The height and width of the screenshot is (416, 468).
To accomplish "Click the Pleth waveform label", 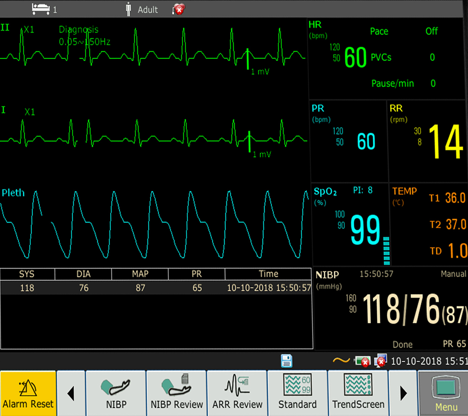I will point(13,193).
